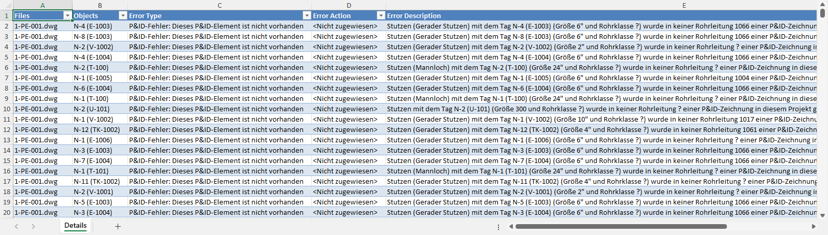The height and width of the screenshot is (235, 828).
Task: Open the Files column filter dropdown
Action: click(67, 16)
